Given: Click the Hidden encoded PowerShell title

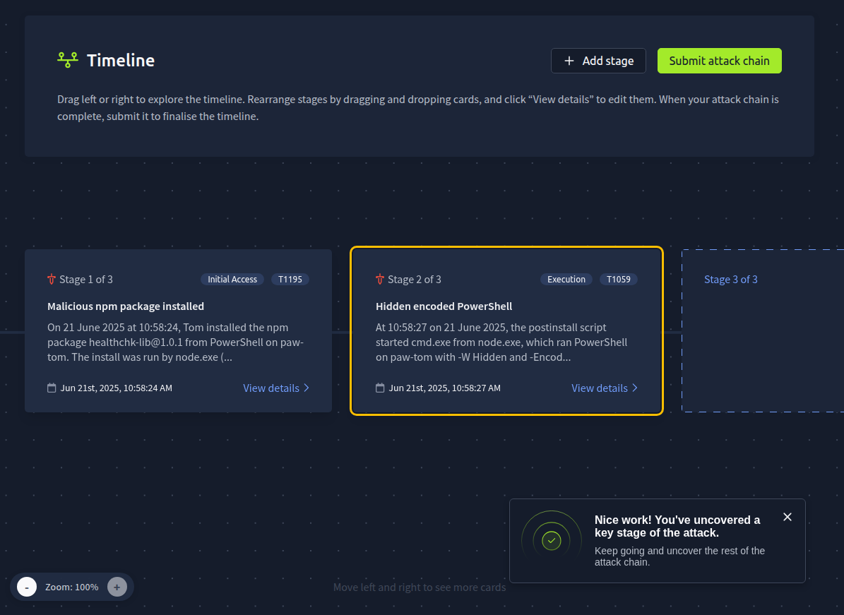Looking at the screenshot, I should pyautogui.click(x=444, y=306).
